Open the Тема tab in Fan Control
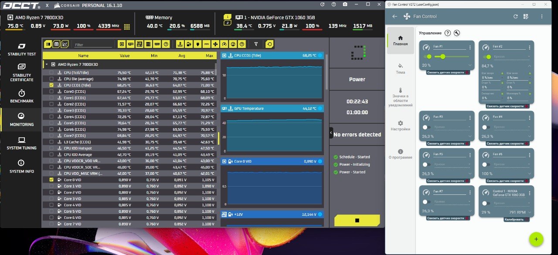Screen dimensions: 558x255 coord(400,68)
